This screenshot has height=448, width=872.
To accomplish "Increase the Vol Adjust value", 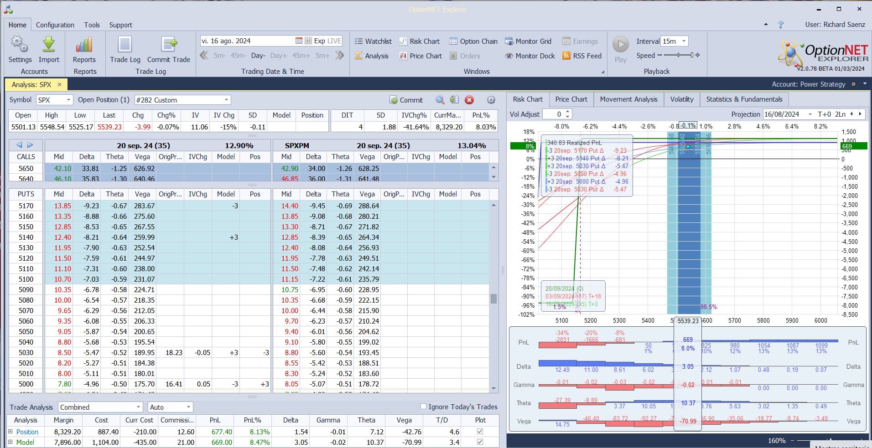I will coord(568,112).
